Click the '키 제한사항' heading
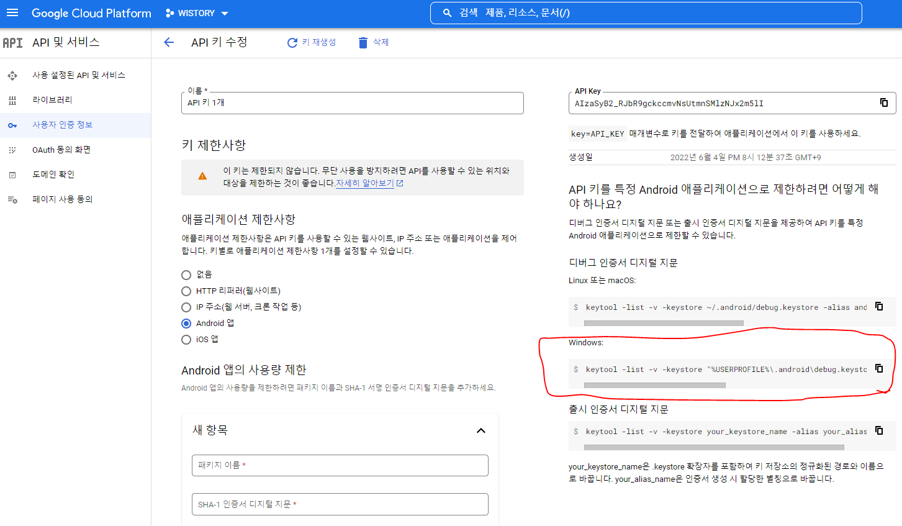This screenshot has width=902, height=526. point(214,145)
